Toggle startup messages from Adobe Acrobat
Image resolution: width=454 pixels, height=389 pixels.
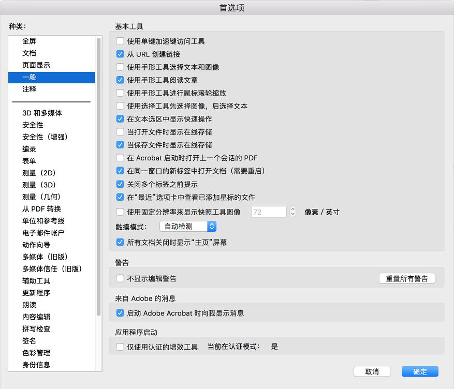(x=119, y=312)
